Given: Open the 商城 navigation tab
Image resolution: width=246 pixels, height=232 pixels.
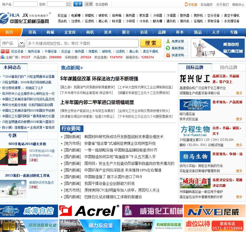Looking at the screenshot, I should pos(50,32).
